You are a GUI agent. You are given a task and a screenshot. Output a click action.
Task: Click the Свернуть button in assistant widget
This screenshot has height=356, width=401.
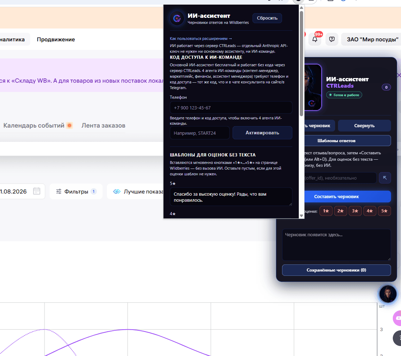coord(364,126)
